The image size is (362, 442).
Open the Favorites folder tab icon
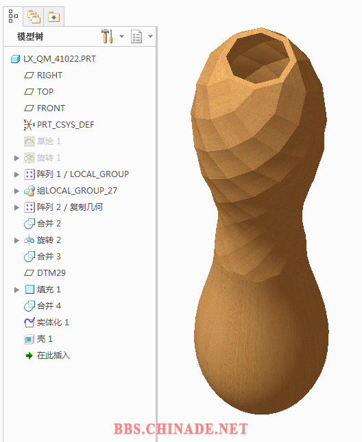[x=53, y=17]
